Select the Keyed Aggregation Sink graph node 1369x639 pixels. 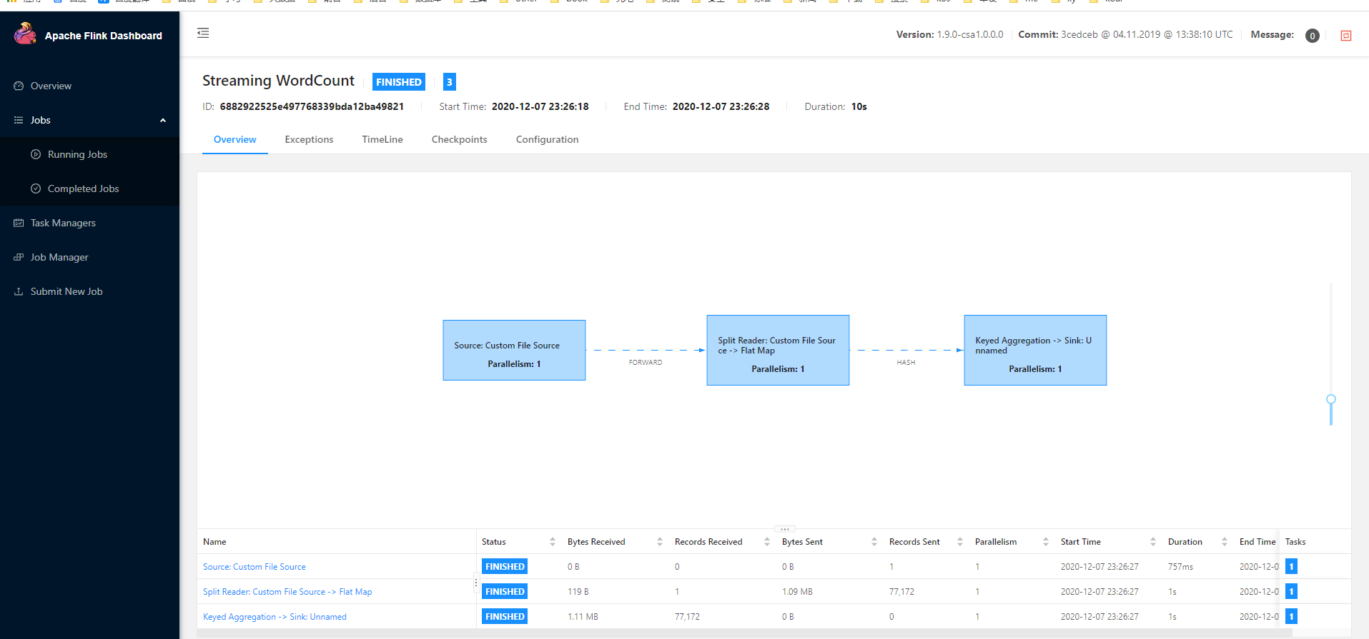click(x=1035, y=350)
